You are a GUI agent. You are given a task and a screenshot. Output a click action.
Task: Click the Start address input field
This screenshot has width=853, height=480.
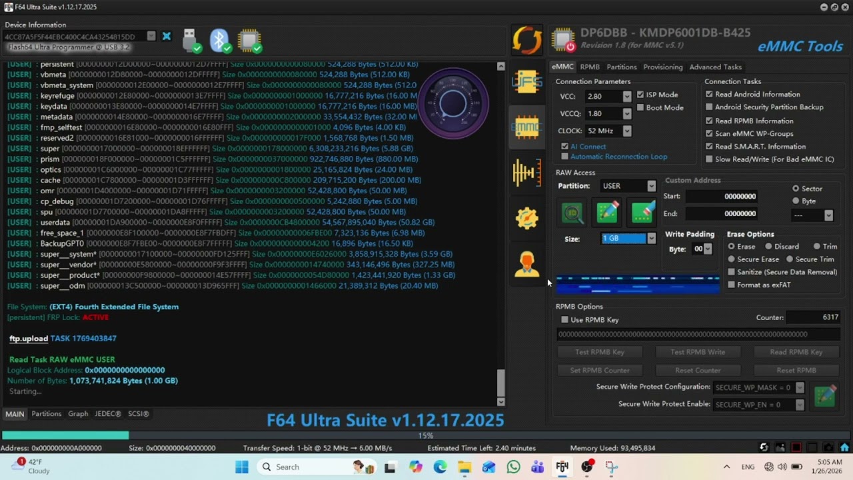(x=722, y=197)
